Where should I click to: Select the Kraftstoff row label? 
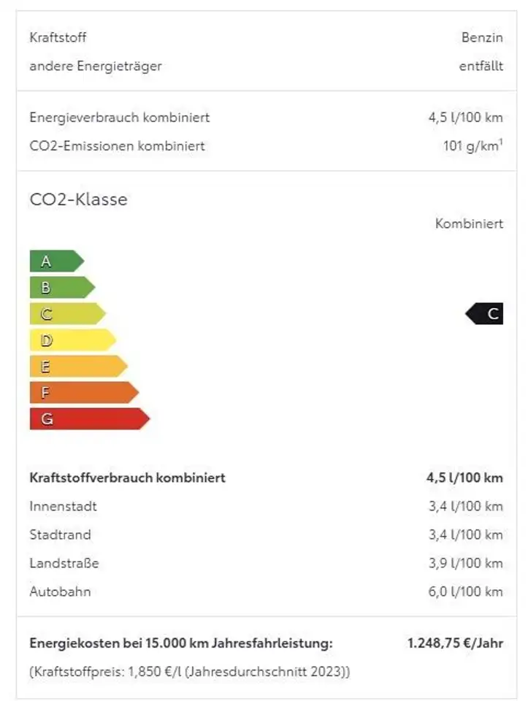tap(58, 37)
